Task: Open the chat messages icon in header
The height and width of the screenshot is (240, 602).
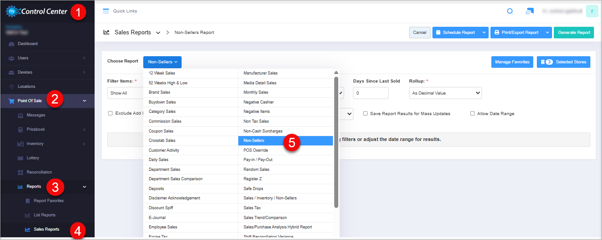Action: click(530, 12)
